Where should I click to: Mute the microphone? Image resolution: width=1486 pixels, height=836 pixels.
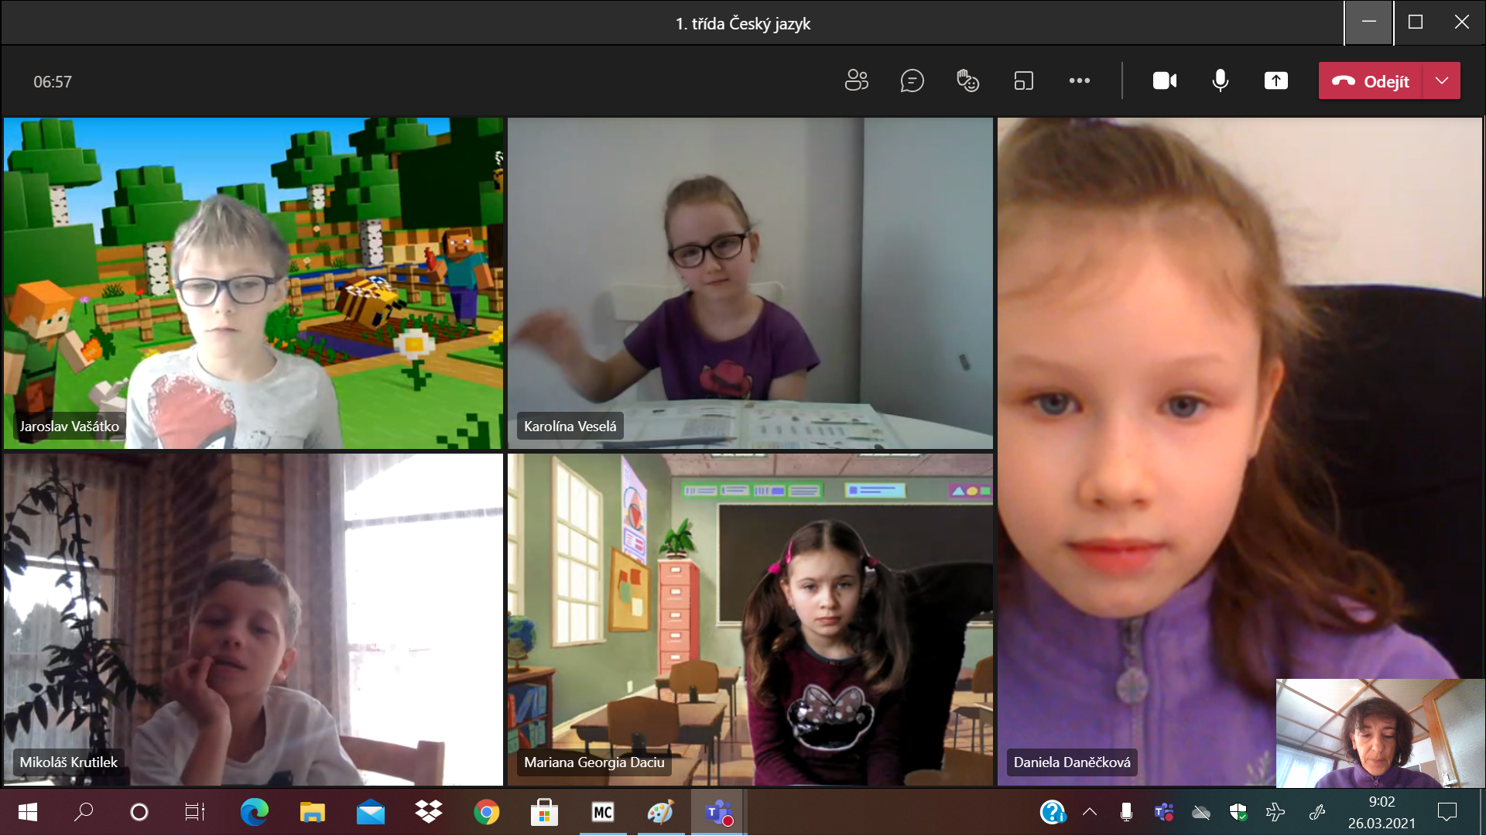click(x=1220, y=81)
